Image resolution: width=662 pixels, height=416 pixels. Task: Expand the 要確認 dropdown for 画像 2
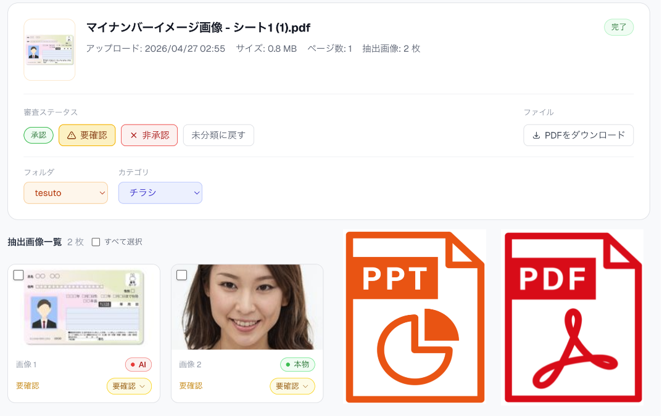[292, 386]
